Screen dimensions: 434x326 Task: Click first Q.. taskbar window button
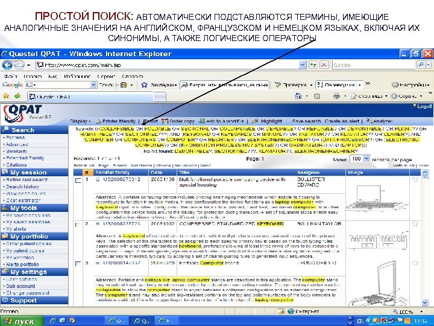[116, 321]
